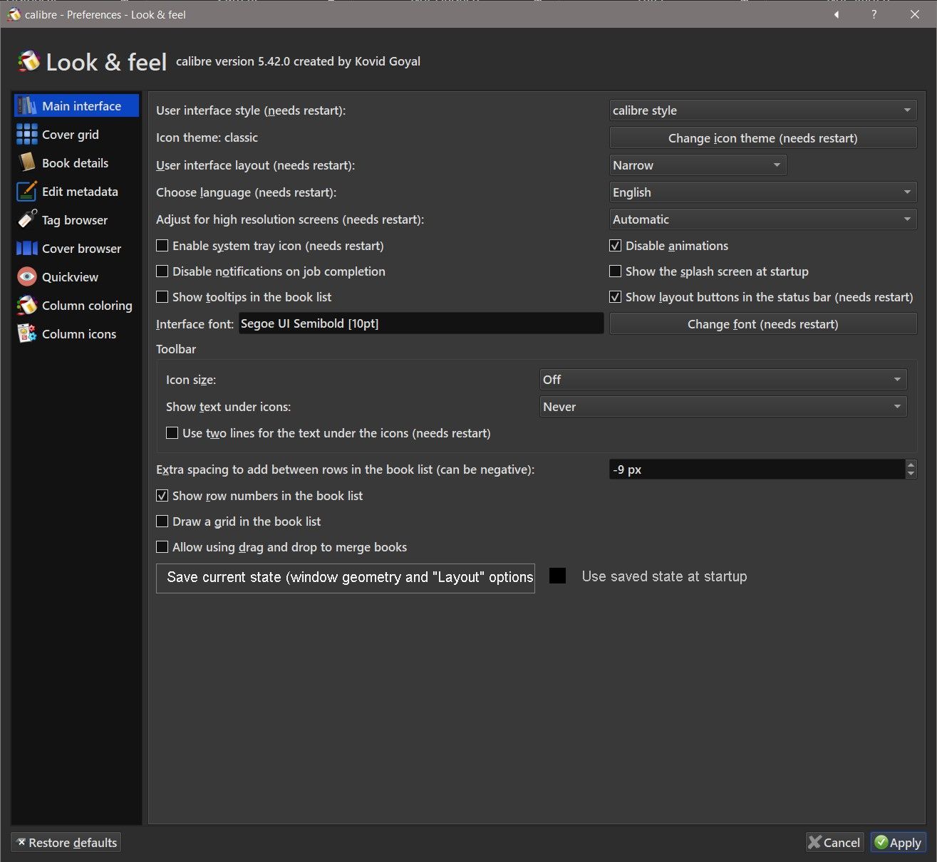Switch to the Quickview section
This screenshot has width=937, height=862.
[x=76, y=277]
